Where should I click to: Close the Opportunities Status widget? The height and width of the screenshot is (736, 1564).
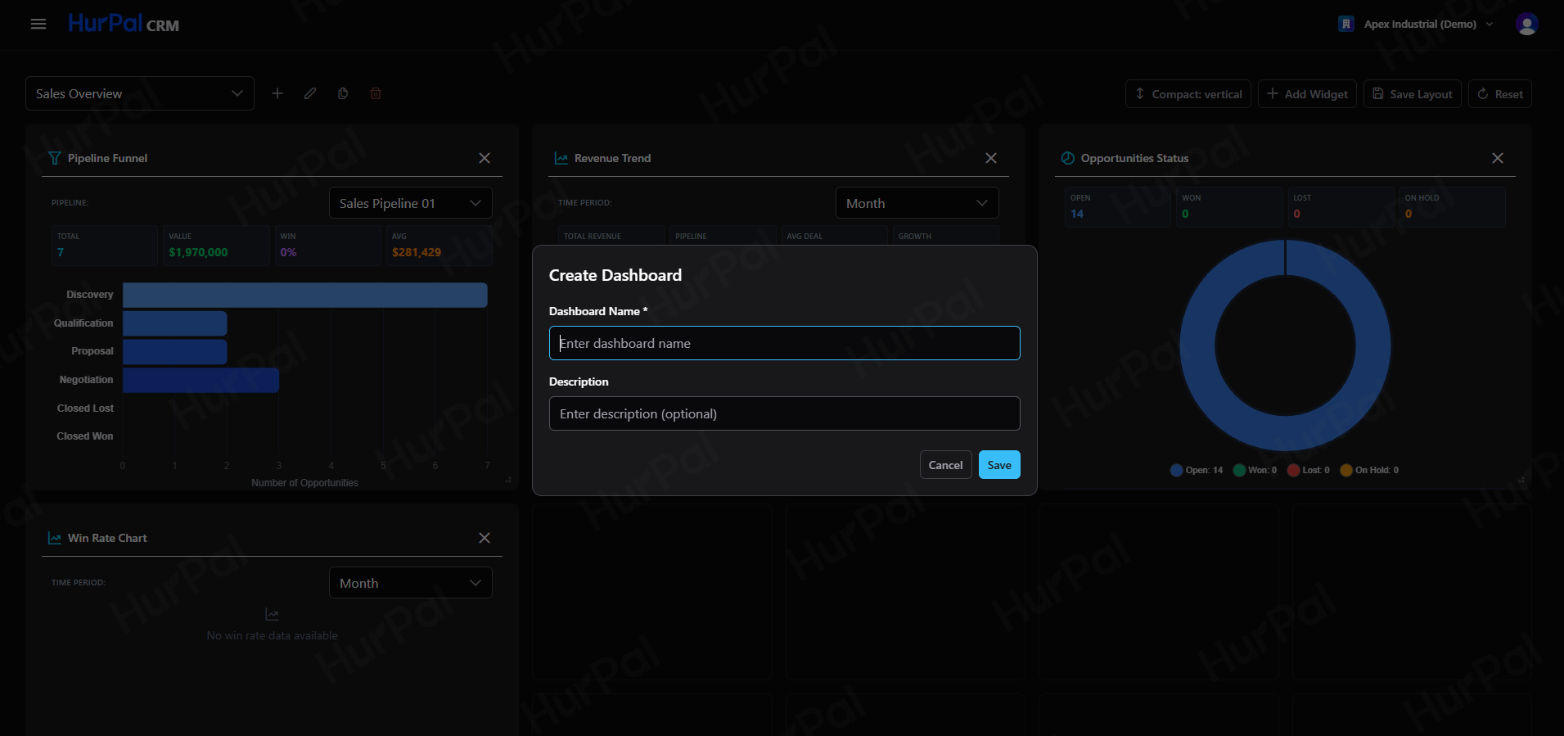point(1498,158)
